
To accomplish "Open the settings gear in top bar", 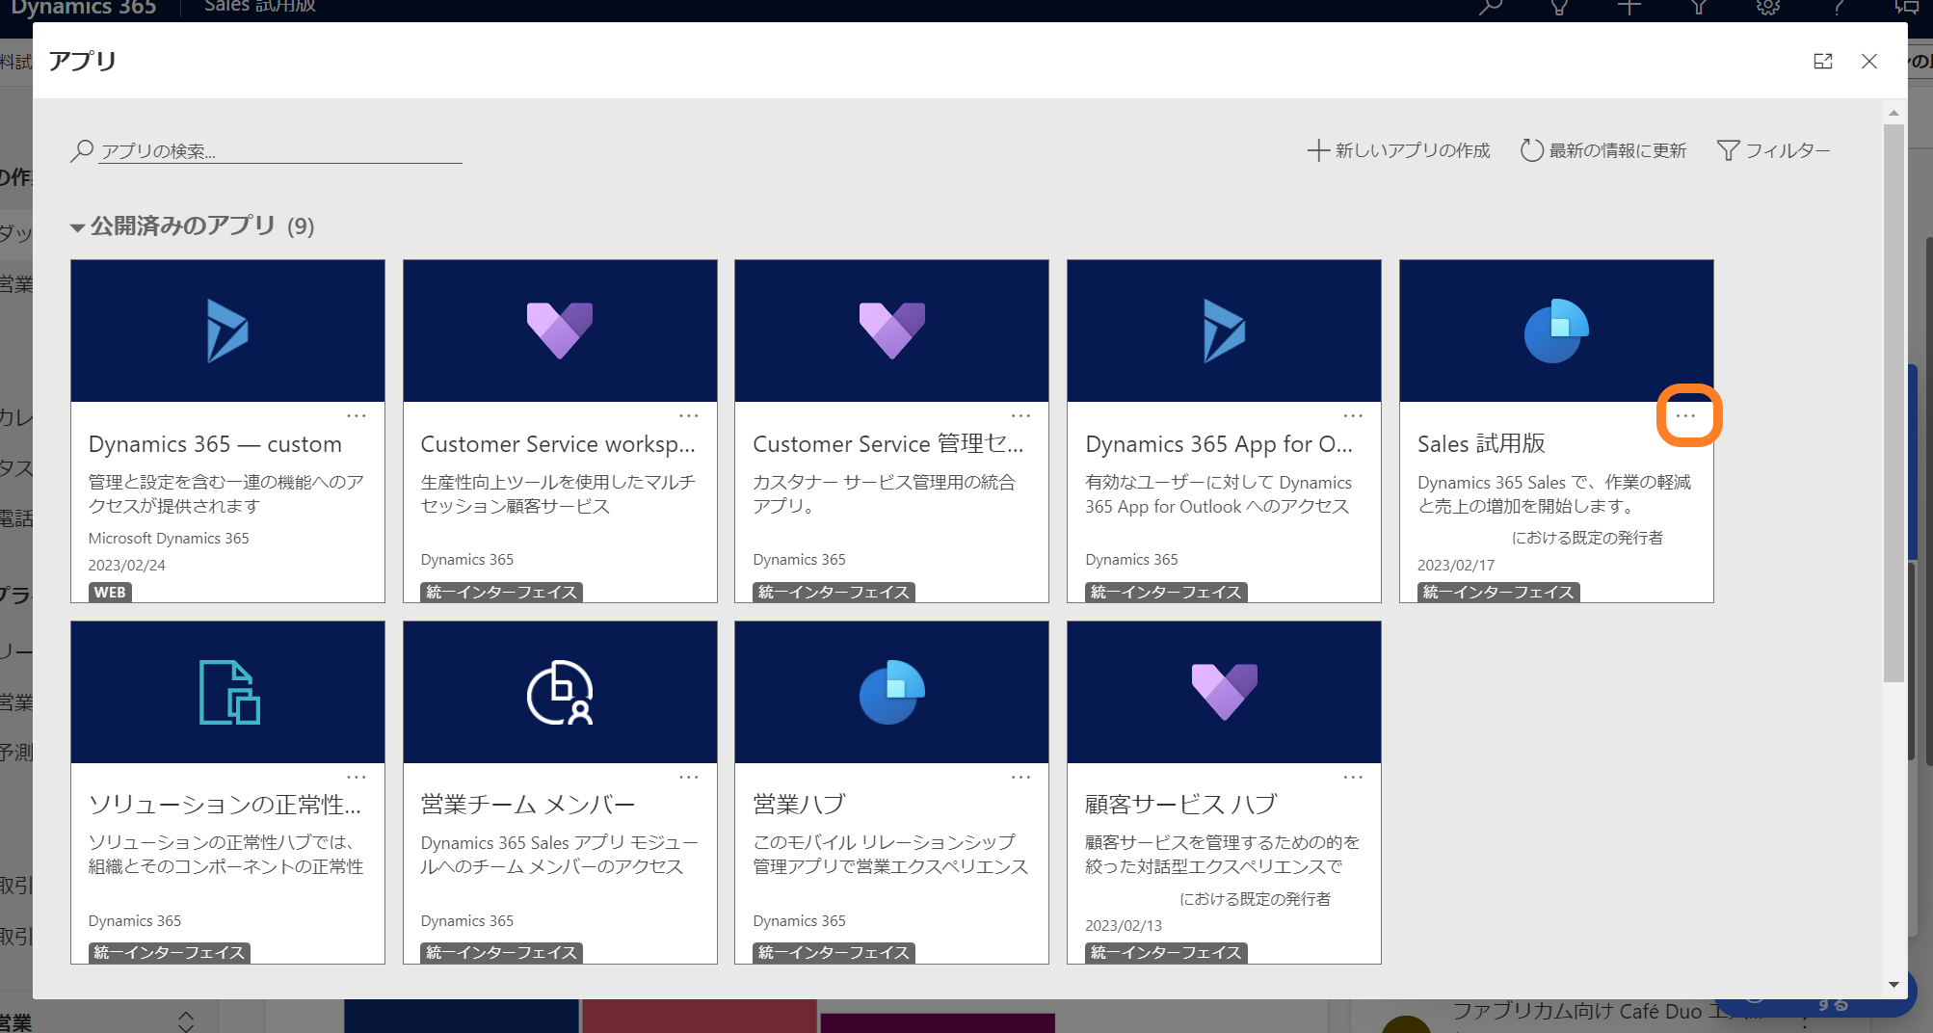I will 1768,8.
